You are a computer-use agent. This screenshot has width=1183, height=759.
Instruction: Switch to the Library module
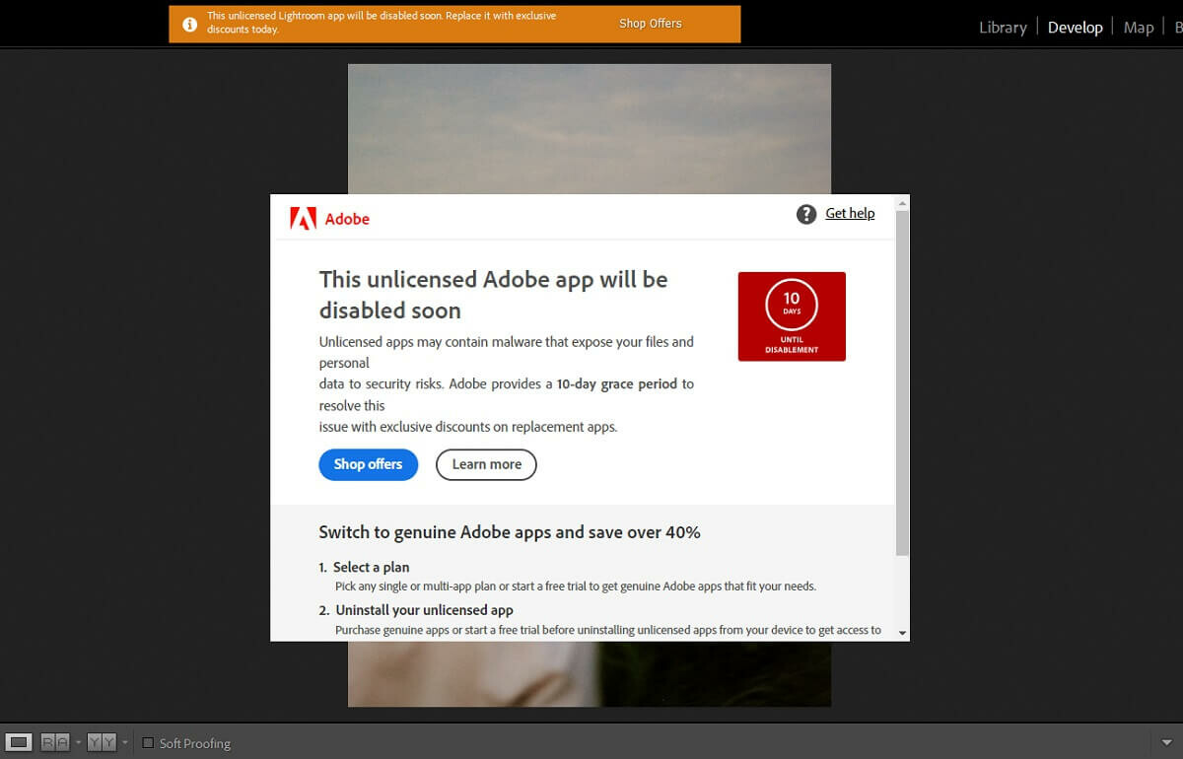click(1003, 28)
